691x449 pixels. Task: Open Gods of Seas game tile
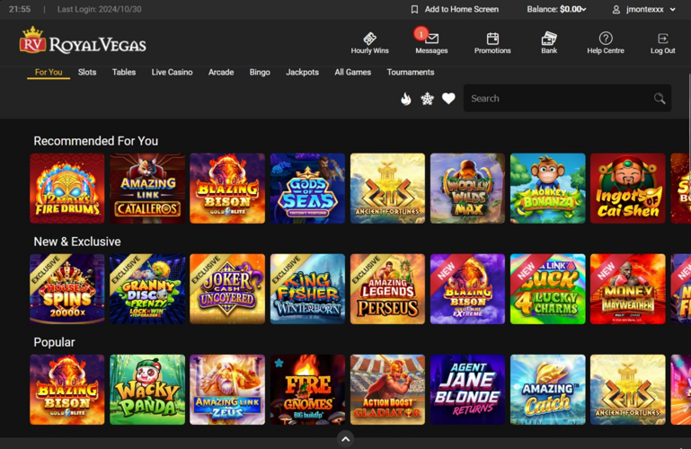[307, 189]
